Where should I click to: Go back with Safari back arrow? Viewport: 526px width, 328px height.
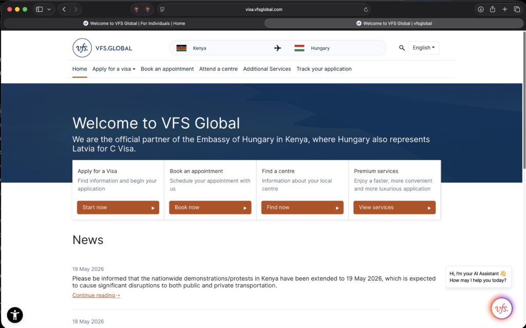64,9
